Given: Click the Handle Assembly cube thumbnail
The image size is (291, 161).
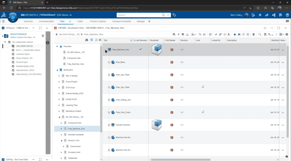Looking at the screenshot, I should (x=157, y=125).
